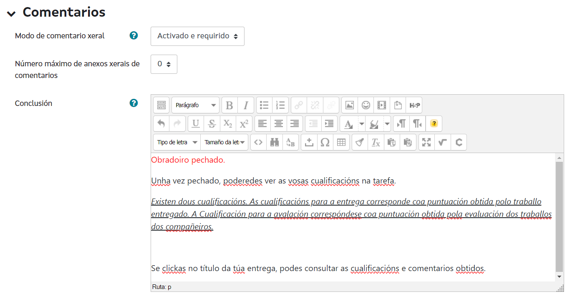Click the scroll down arrow in editor

(559, 276)
